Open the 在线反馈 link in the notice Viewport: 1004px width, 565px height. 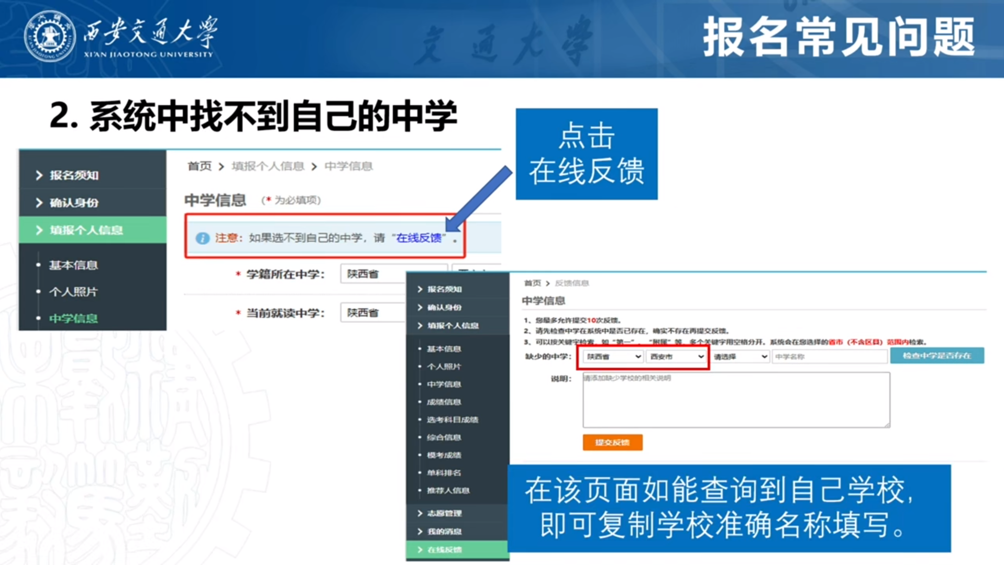click(x=418, y=238)
